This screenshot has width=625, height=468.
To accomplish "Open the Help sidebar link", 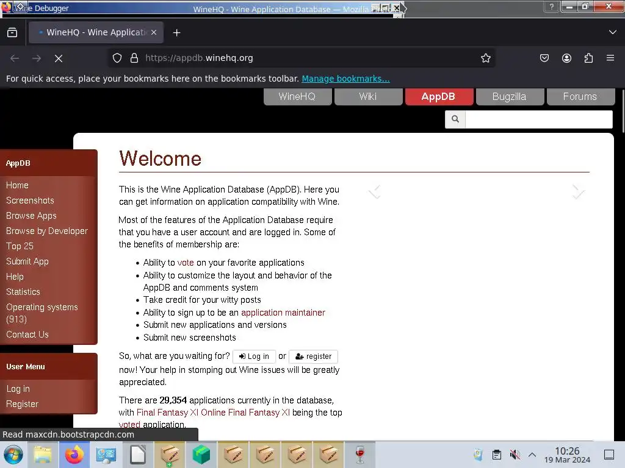I will 15,277.
